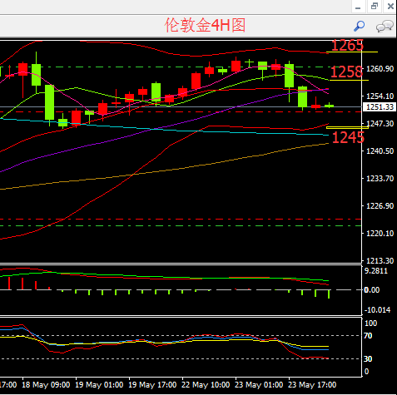Click time axis label 23 May 17:00
397x395 pixels.
[312, 385]
